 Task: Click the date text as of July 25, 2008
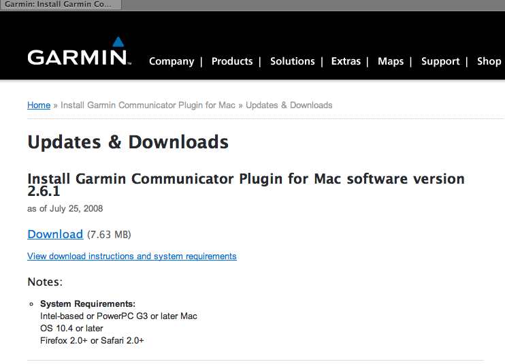pos(65,209)
